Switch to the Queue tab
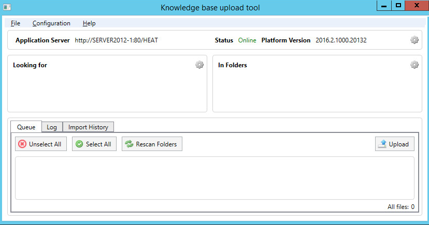429x225 pixels. pos(26,127)
